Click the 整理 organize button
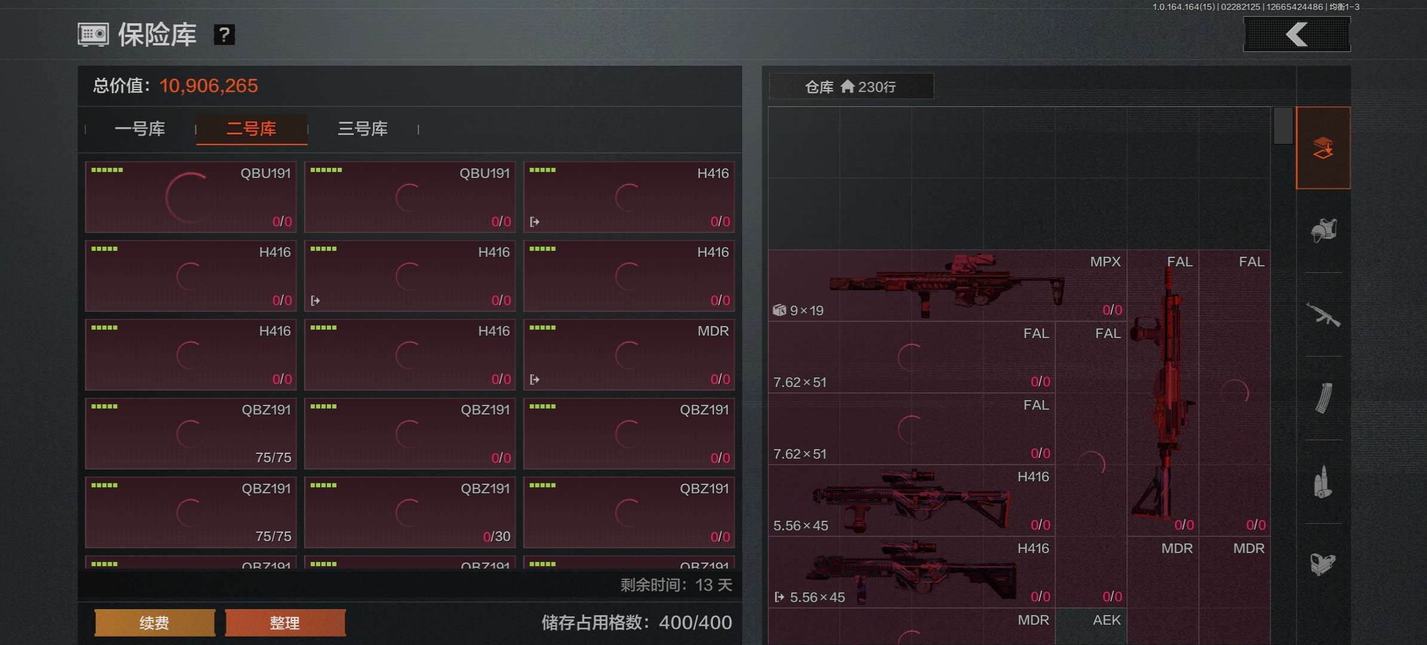1427x645 pixels. point(285,623)
